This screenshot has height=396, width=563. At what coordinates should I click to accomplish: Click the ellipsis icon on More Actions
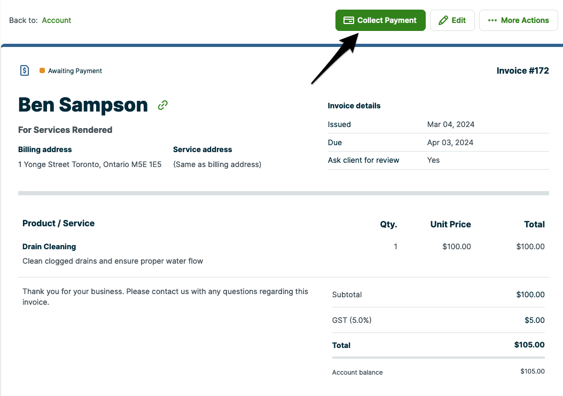493,20
